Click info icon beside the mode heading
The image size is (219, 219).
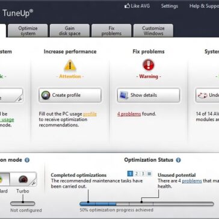[27, 160]
